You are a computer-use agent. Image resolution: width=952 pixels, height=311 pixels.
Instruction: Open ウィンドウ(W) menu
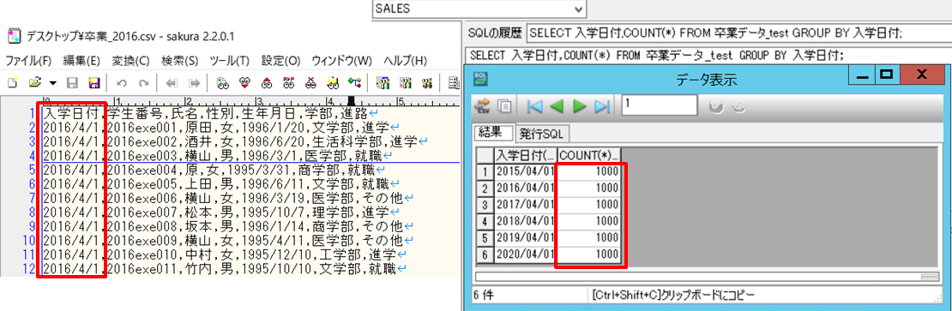point(342,61)
